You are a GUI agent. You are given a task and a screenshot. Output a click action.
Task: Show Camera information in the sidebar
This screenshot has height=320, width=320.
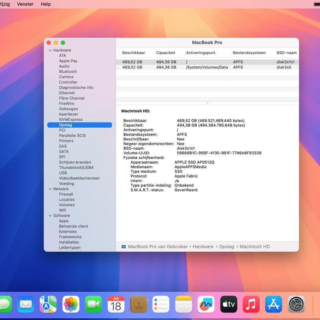66,77
